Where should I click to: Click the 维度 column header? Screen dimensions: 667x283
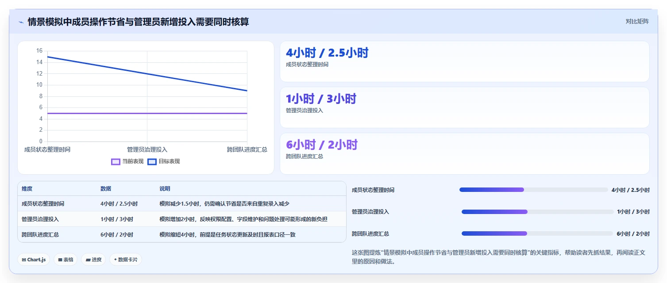point(27,189)
